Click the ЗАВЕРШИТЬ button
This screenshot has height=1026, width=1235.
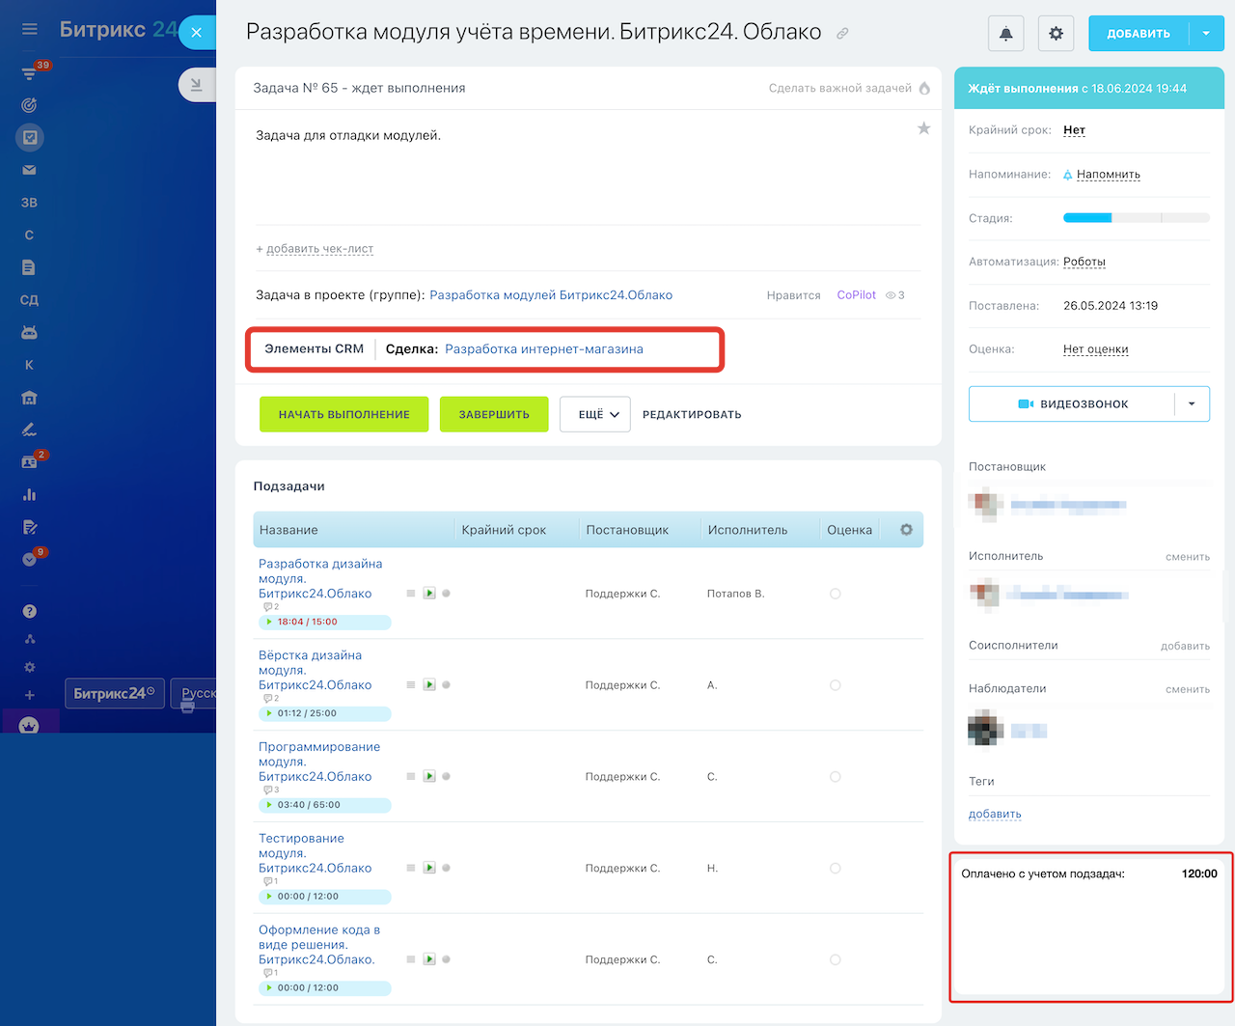[x=494, y=415]
